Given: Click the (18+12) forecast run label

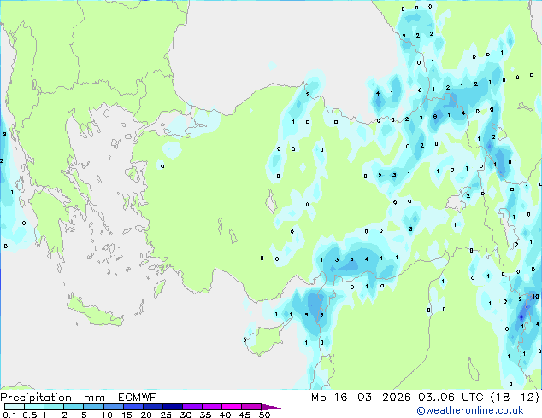Looking at the screenshot, I should pos(515,398).
